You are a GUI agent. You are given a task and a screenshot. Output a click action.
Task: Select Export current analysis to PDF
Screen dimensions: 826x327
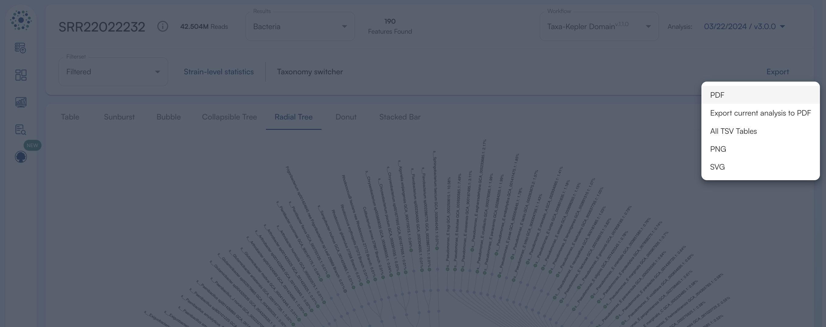760,113
